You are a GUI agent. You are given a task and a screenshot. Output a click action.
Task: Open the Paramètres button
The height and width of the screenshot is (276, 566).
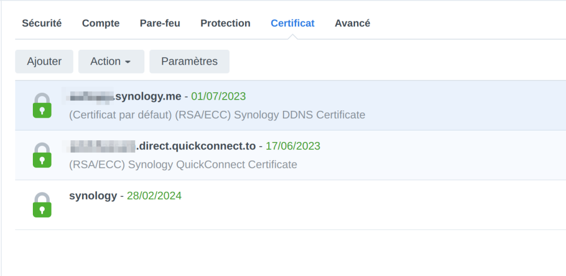189,62
